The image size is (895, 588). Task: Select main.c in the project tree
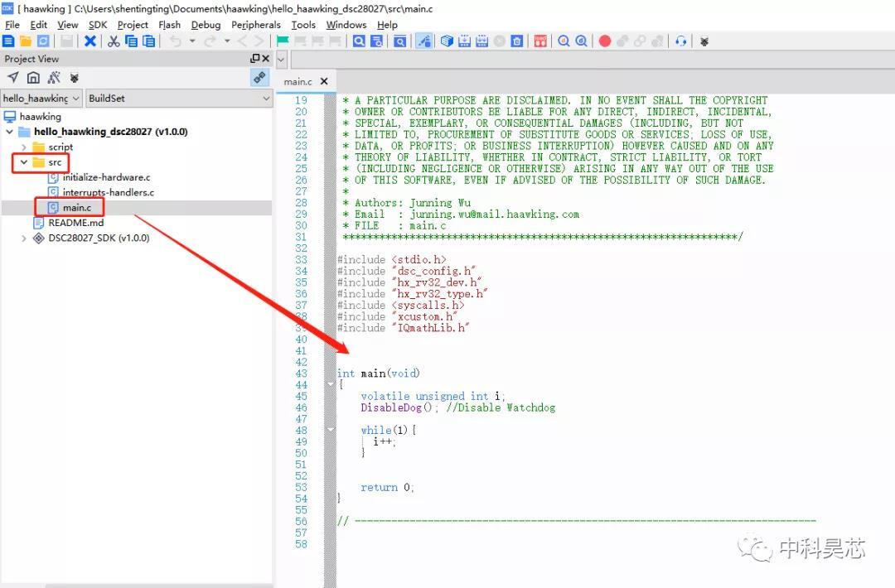coord(76,208)
